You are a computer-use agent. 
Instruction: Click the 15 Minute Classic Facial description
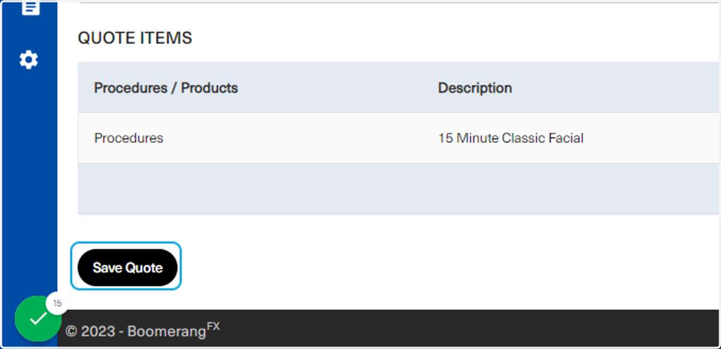pos(511,138)
